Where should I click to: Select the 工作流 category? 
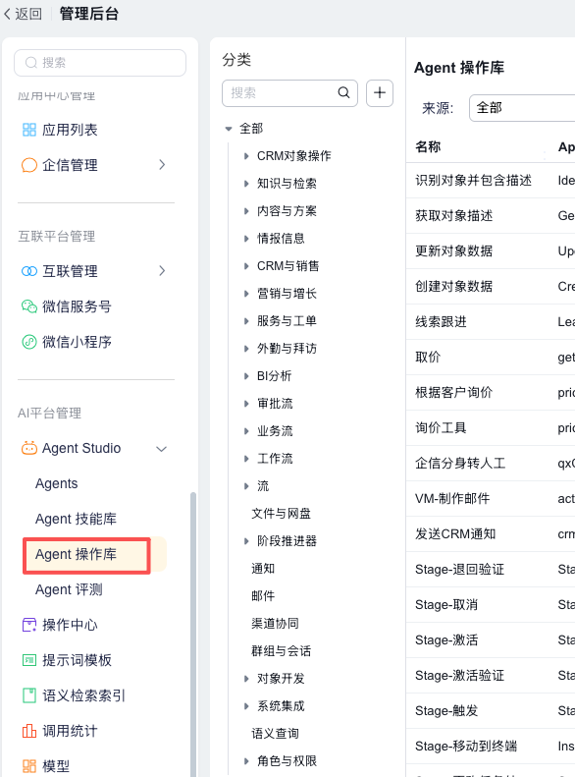[x=275, y=459]
